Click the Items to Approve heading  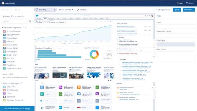pos(122,24)
